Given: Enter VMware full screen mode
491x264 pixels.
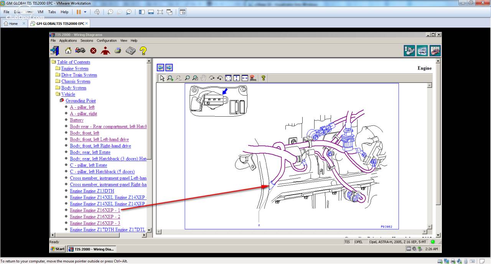Looking at the screenshot, I should [x=160, y=12].
